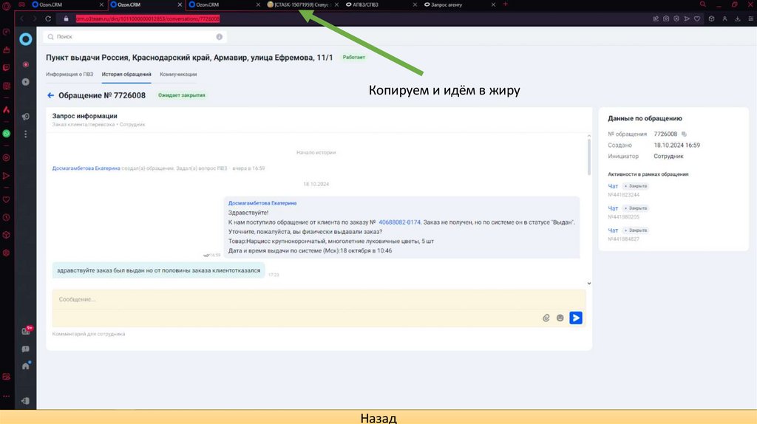This screenshot has width=757, height=424.
Task: Open history clock in Opera sidebar
Action: click(6, 218)
